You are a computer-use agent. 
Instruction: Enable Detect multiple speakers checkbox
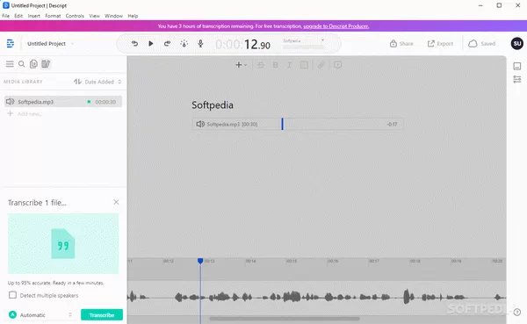pos(12,295)
